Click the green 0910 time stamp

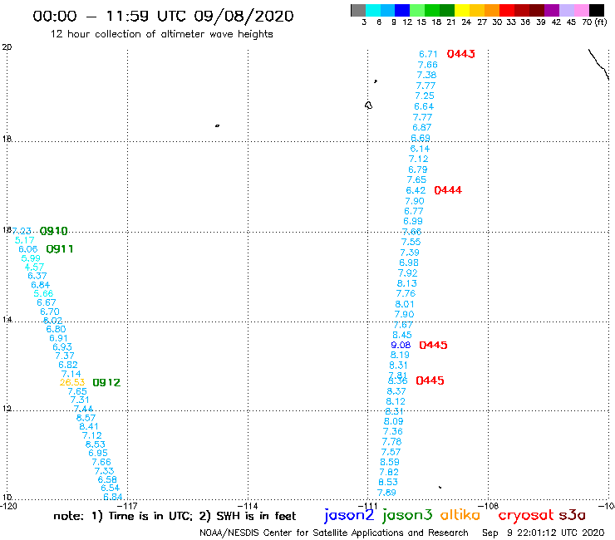[x=54, y=231]
